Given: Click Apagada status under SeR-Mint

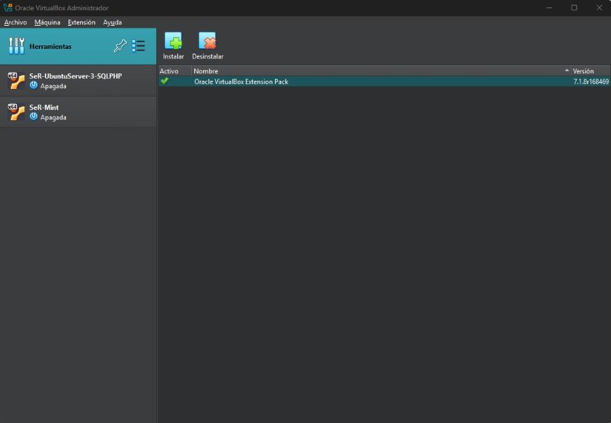Looking at the screenshot, I should pyautogui.click(x=54, y=117).
